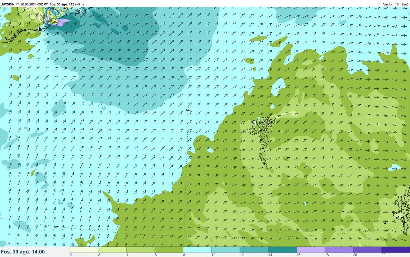Pick the 4–6 light green legend swatch
This screenshot has width=410, height=257.
pyautogui.click(x=141, y=250)
